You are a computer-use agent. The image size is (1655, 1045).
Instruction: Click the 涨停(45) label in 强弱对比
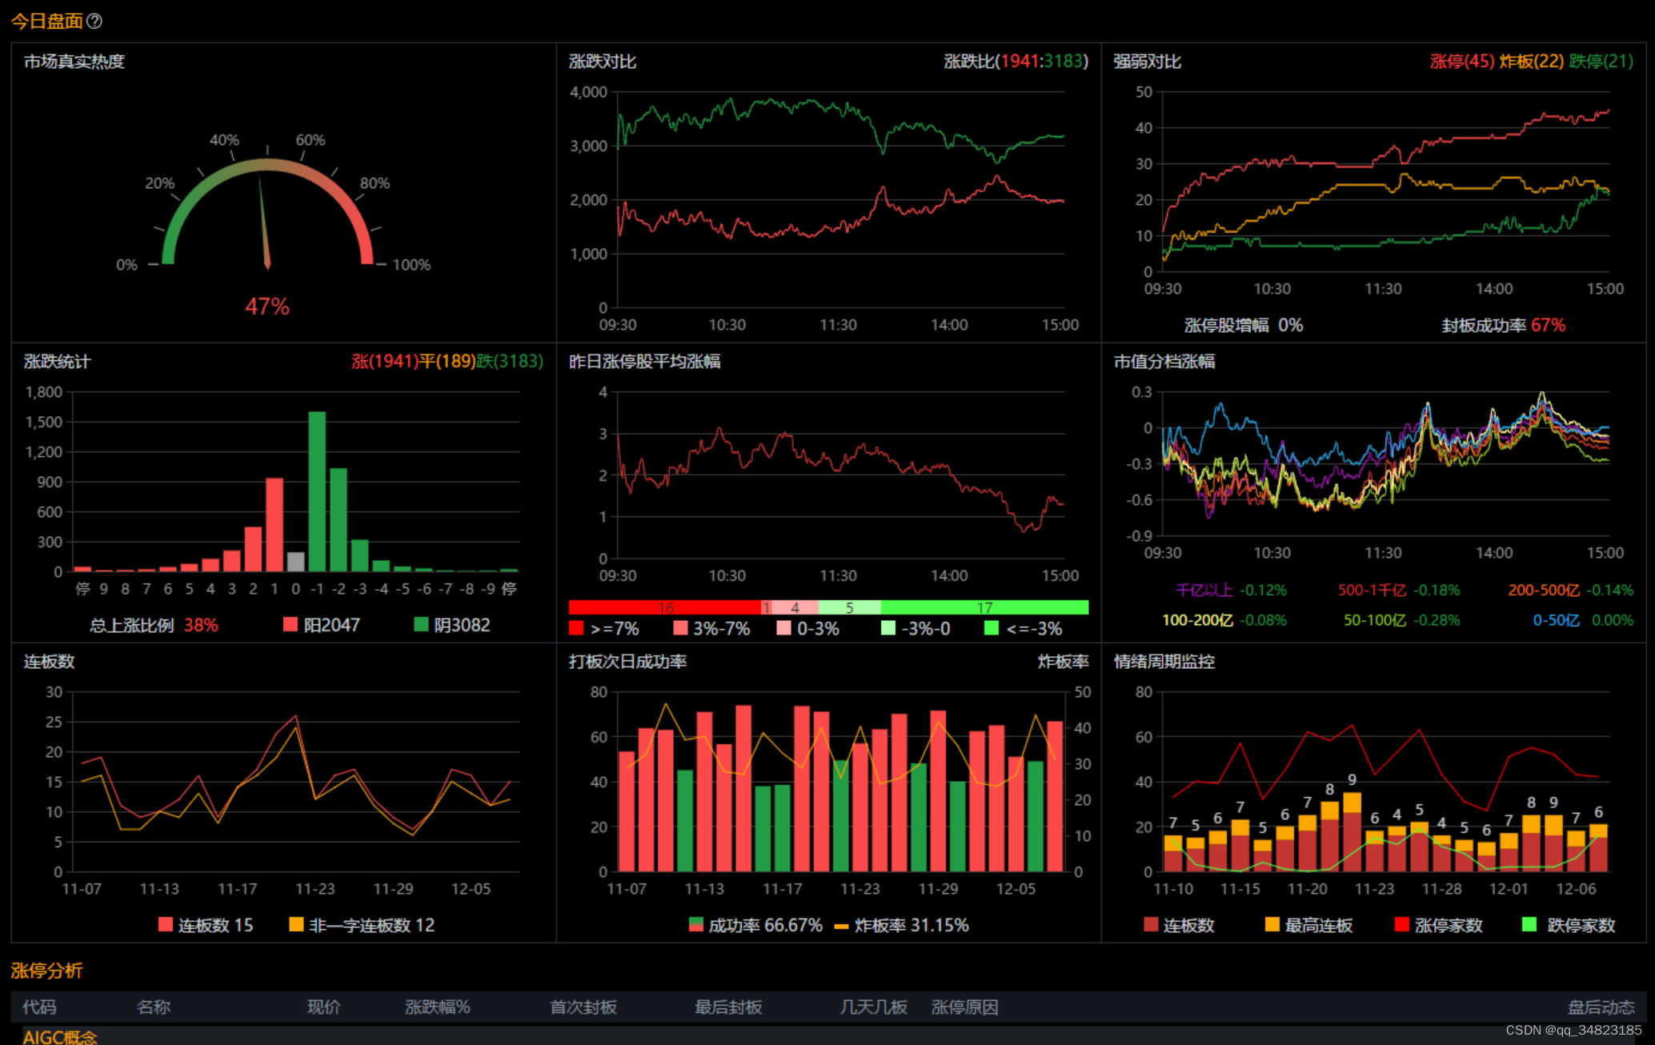(1461, 62)
